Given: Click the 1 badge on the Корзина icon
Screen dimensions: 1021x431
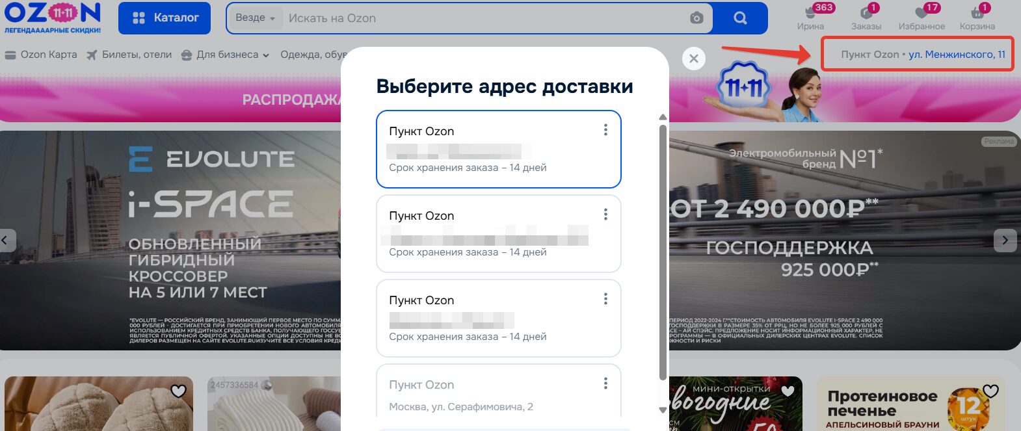Looking at the screenshot, I should point(985,8).
